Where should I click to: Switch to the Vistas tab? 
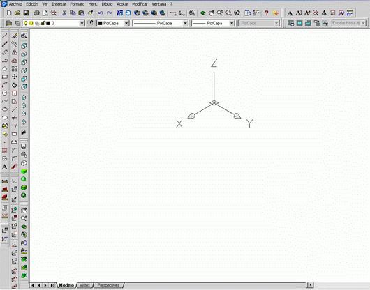pos(84,285)
